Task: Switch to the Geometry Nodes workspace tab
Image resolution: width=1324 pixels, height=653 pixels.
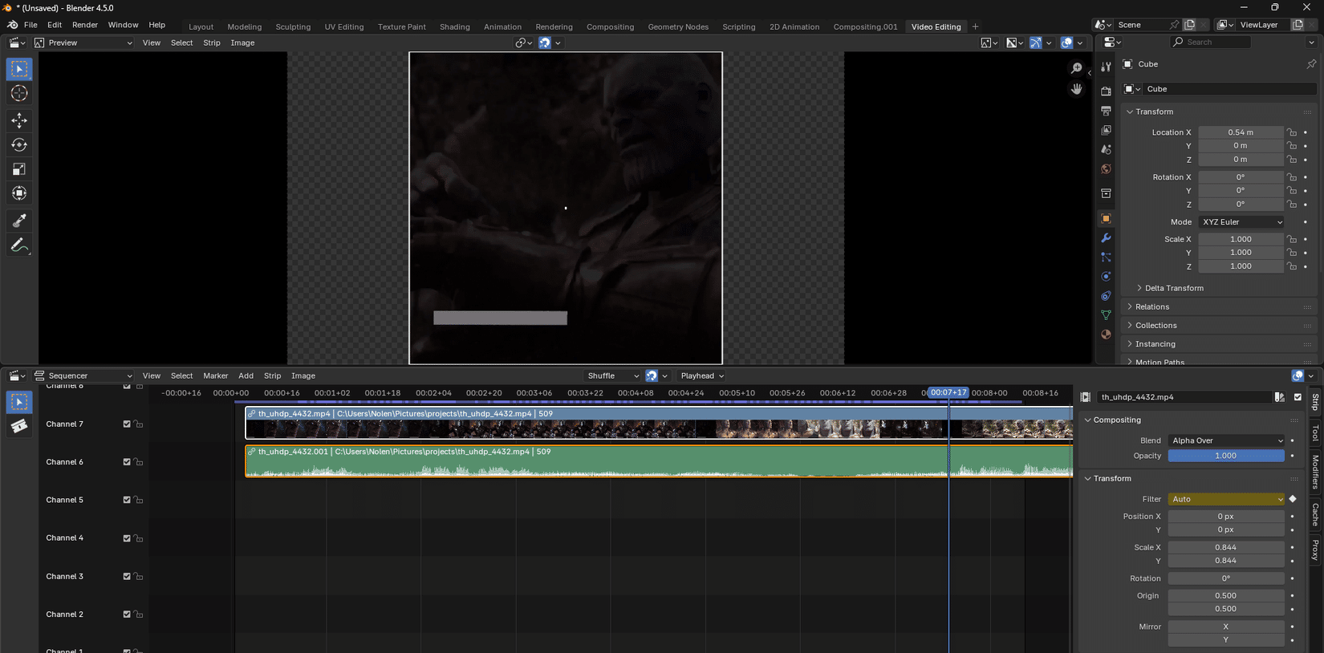Action: pos(678,27)
